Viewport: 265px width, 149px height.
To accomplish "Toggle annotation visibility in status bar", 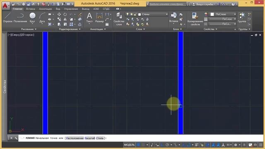I will tap(213, 145).
